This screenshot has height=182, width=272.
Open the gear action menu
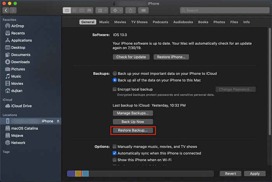[117, 10]
